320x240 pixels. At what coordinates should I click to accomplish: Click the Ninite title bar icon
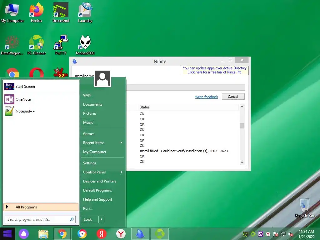click(75, 61)
